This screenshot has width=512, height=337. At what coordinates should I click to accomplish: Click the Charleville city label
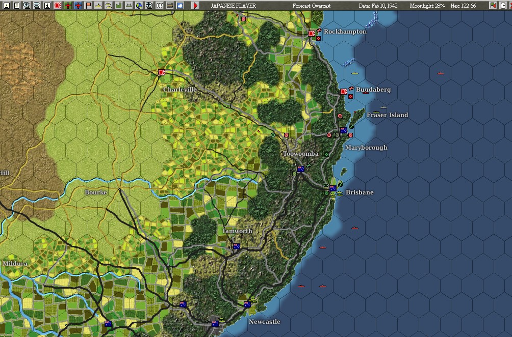[180, 89]
